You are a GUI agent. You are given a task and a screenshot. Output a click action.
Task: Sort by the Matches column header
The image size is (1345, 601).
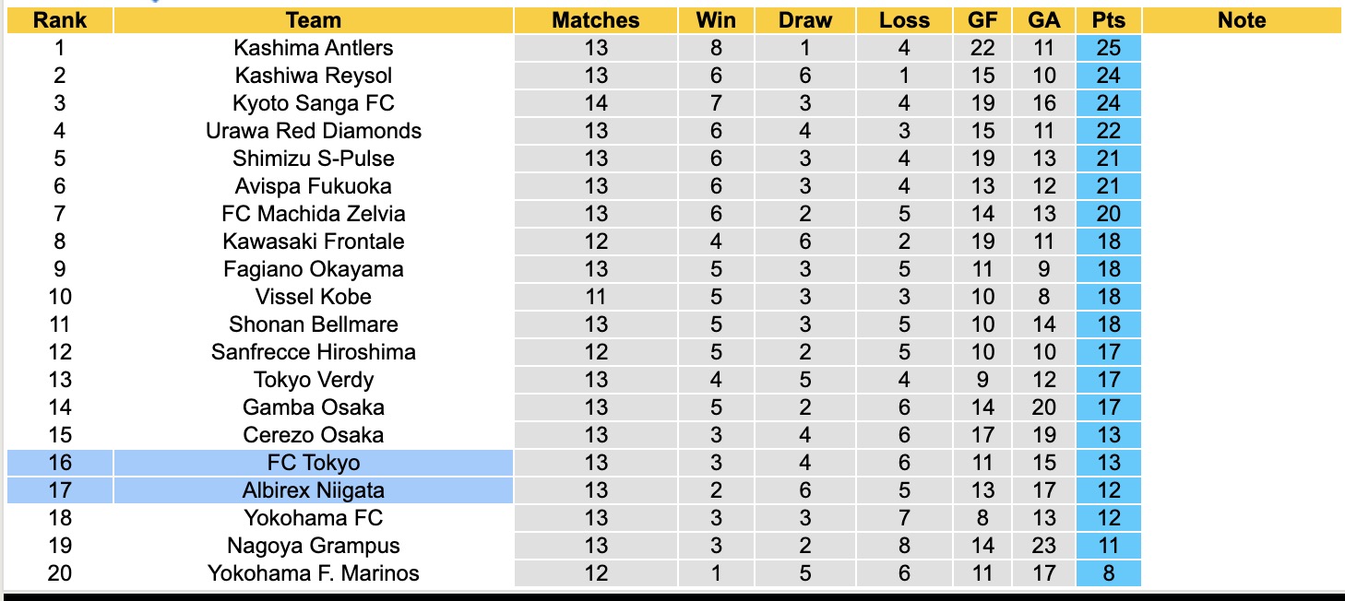tap(596, 20)
